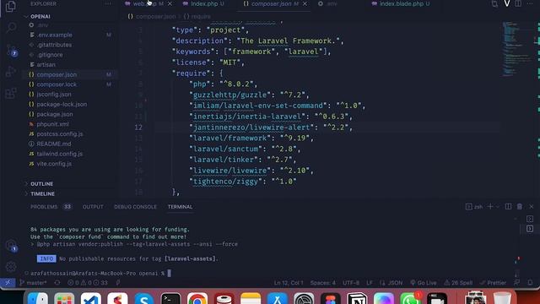Open notifications bell in status bar
540x304 pixels.
[x=530, y=283]
